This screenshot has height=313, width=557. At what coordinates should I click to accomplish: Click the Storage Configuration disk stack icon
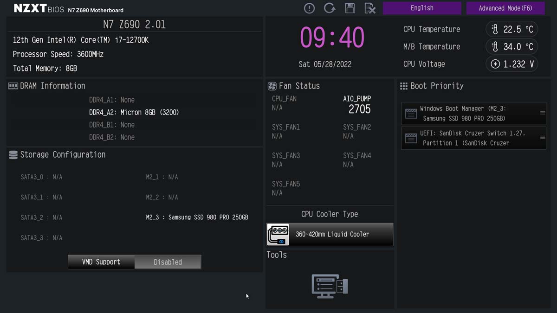[13, 155]
